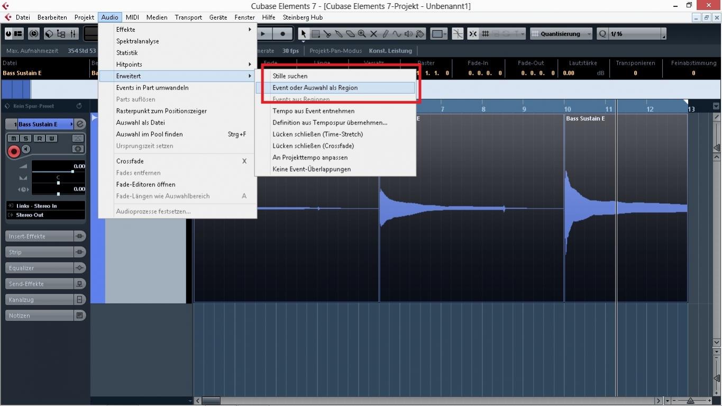Select the Mute X tool
The image size is (722, 406).
pos(373,34)
